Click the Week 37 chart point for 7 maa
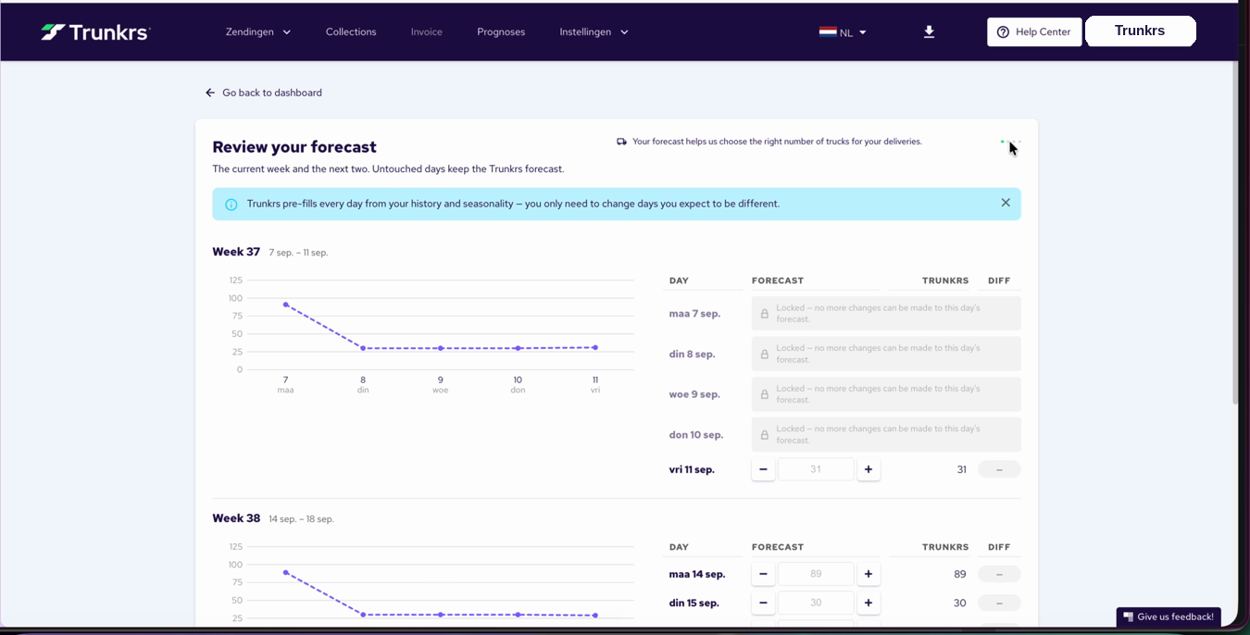 click(285, 305)
